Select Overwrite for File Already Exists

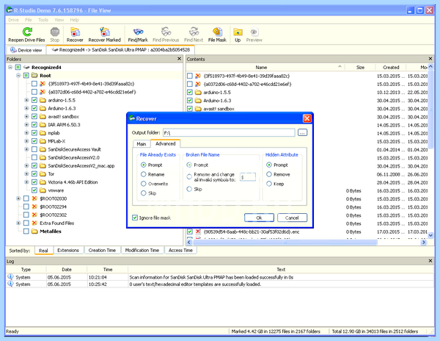tap(144, 184)
